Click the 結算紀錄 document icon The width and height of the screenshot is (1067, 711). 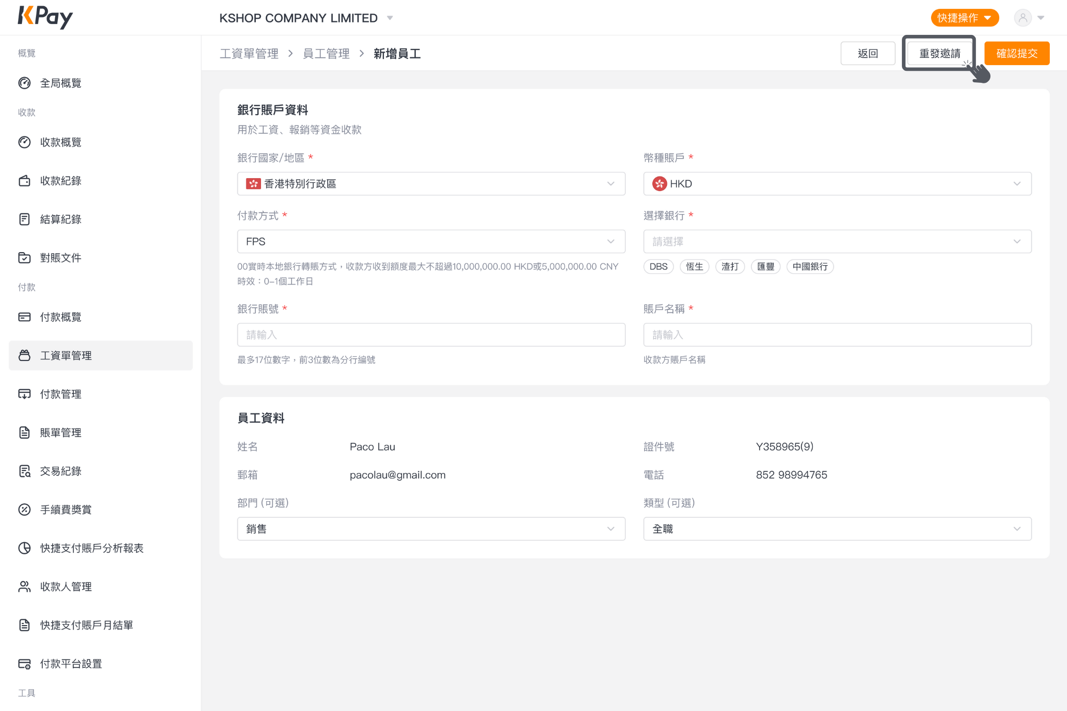click(x=24, y=219)
